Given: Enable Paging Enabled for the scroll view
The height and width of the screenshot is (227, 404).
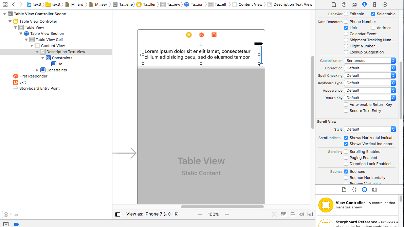Looking at the screenshot, I should (346, 158).
